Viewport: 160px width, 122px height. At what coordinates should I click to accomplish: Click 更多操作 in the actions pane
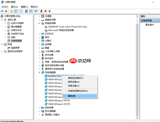point(150,25)
